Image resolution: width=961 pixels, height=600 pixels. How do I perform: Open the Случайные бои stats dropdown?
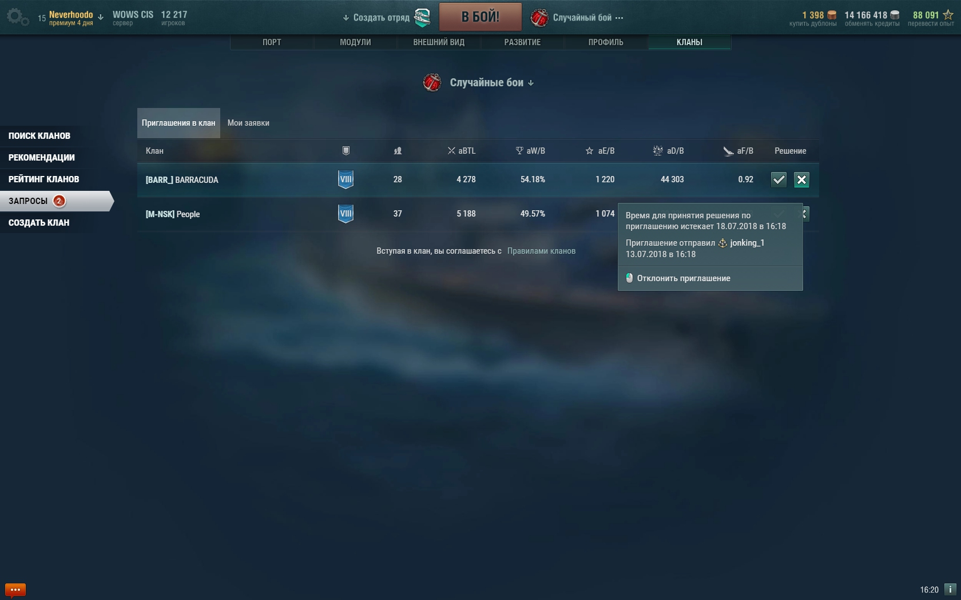coord(491,83)
